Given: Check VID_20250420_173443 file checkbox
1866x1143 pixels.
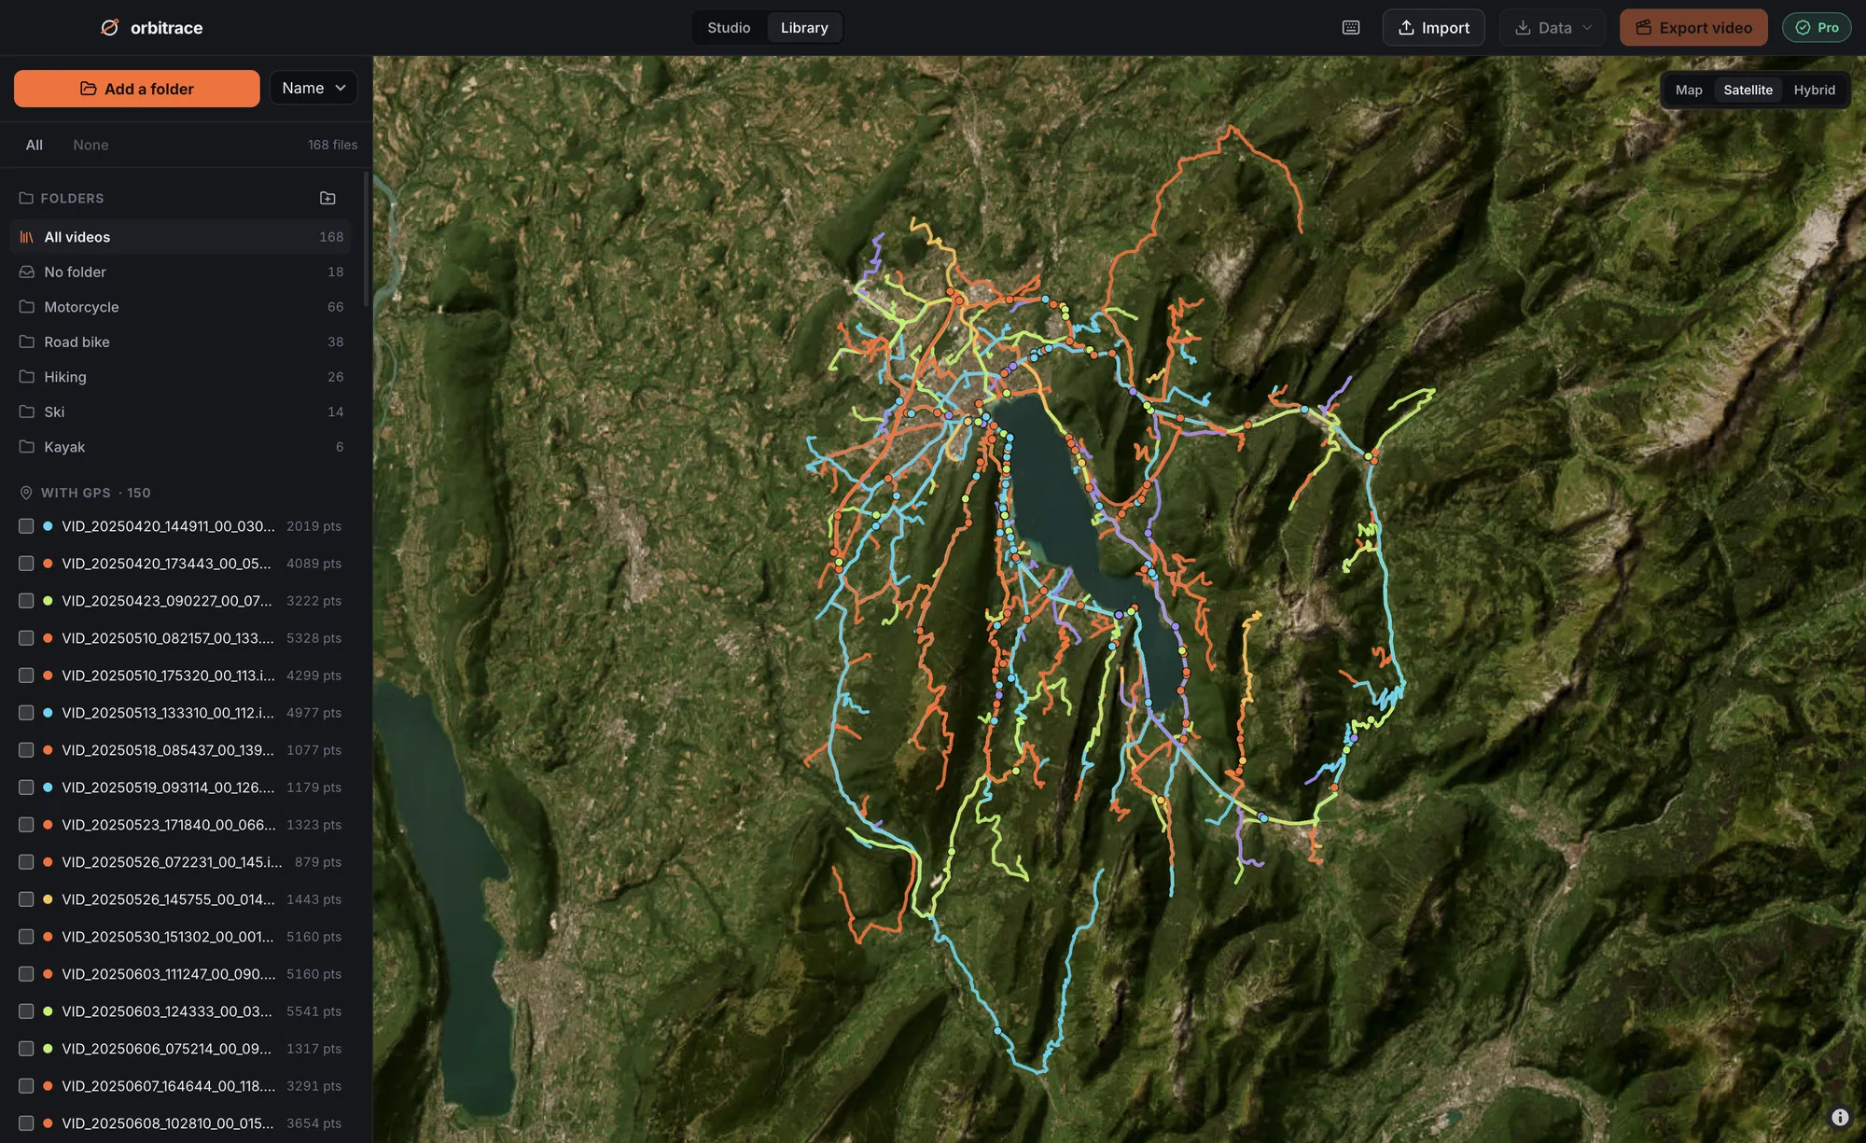Looking at the screenshot, I should [26, 564].
